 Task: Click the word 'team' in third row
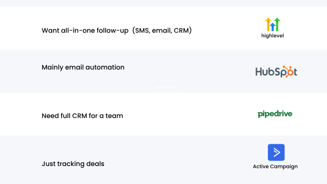114,116
